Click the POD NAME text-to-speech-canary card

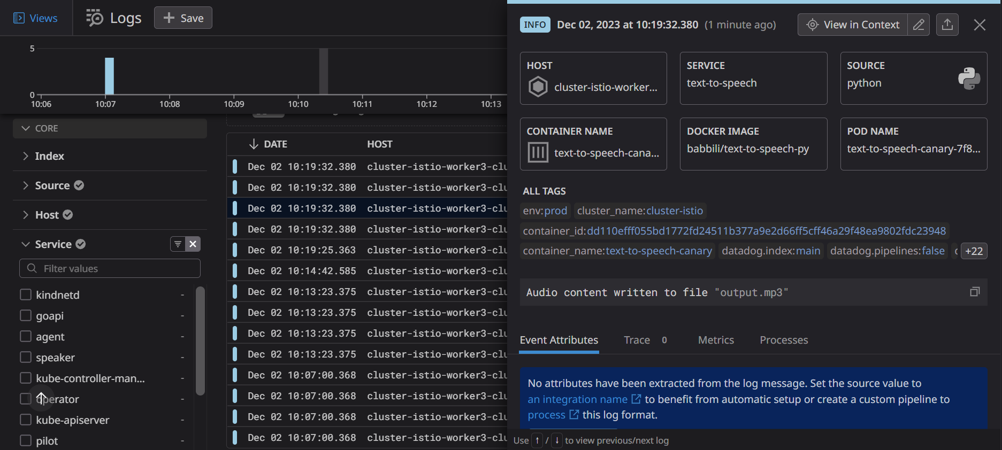tap(914, 144)
